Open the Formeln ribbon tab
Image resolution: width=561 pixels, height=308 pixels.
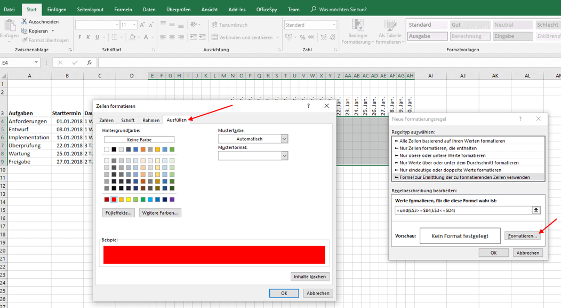(123, 10)
